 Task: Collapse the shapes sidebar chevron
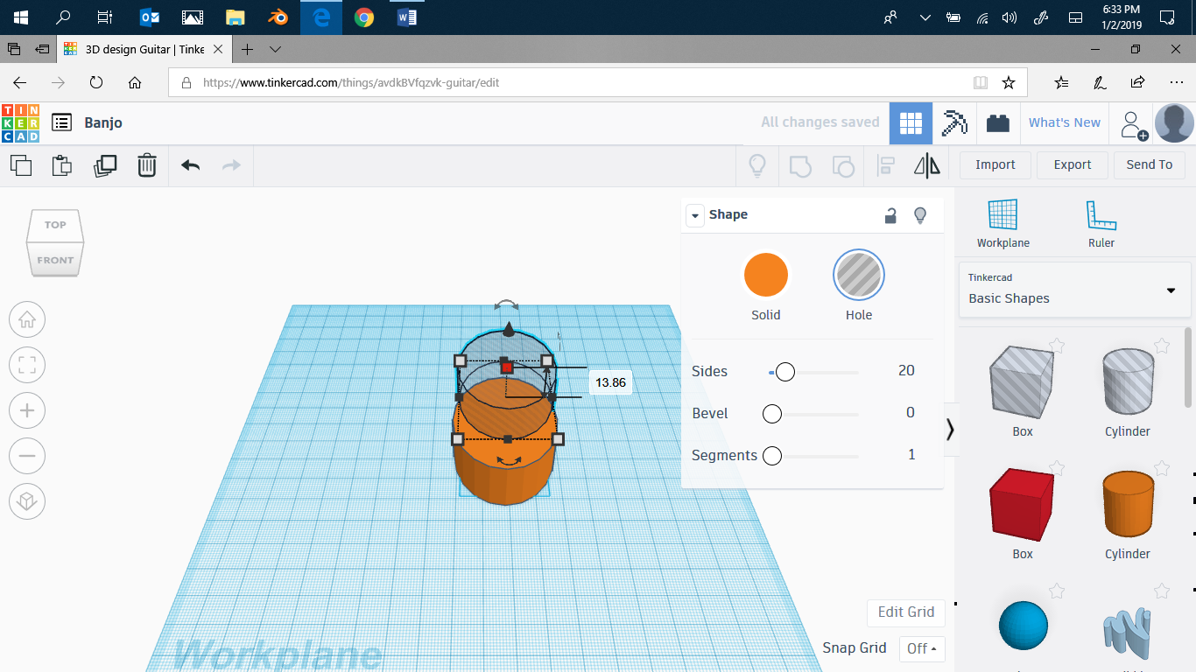pyautogui.click(x=950, y=429)
